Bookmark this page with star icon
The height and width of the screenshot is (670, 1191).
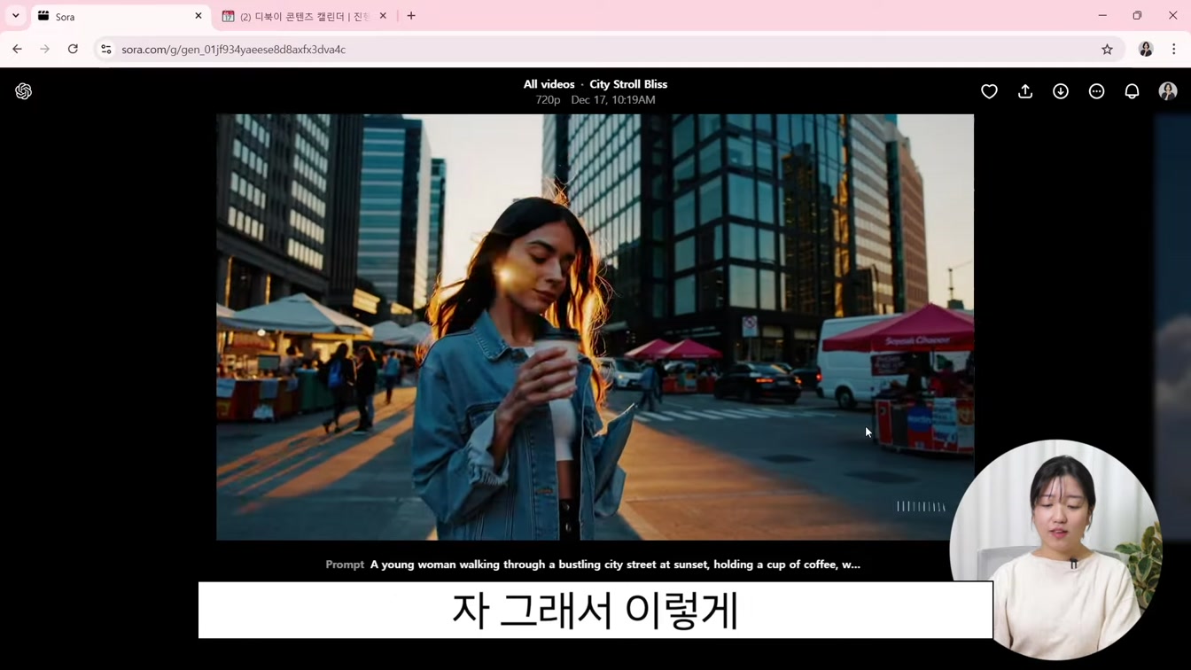[x=1107, y=50]
